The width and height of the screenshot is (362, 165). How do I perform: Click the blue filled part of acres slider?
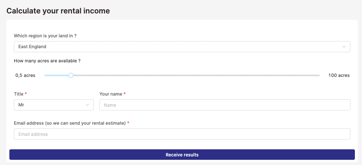point(56,75)
